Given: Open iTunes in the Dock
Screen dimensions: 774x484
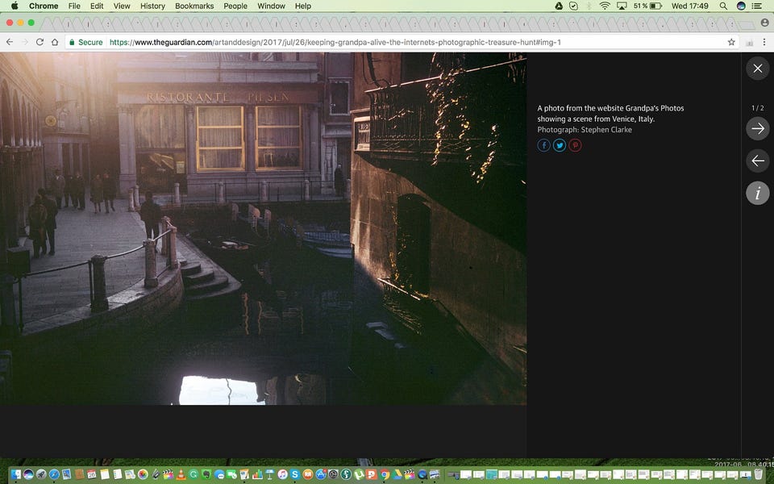Looking at the screenshot, I should click(282, 474).
